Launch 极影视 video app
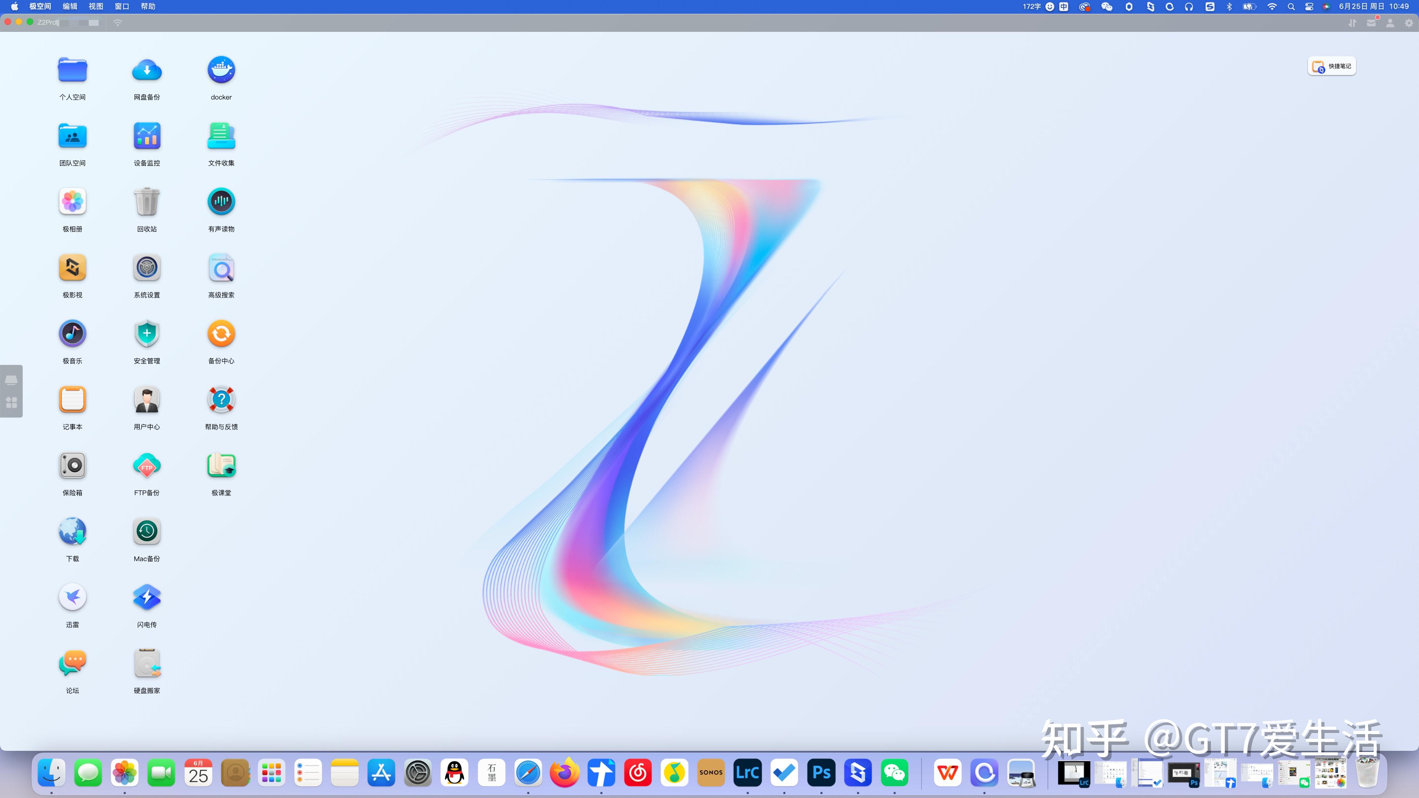Screen dimensions: 1419x798 click(72, 268)
